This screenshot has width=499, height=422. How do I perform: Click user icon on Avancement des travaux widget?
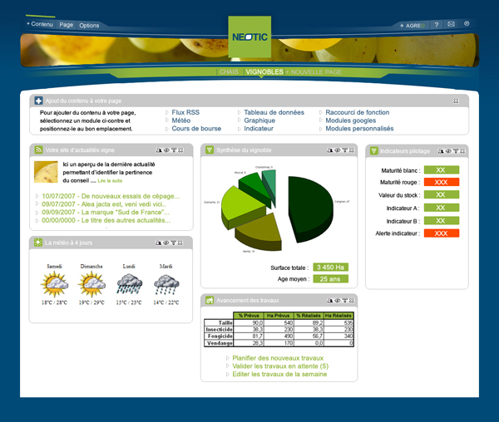click(329, 300)
